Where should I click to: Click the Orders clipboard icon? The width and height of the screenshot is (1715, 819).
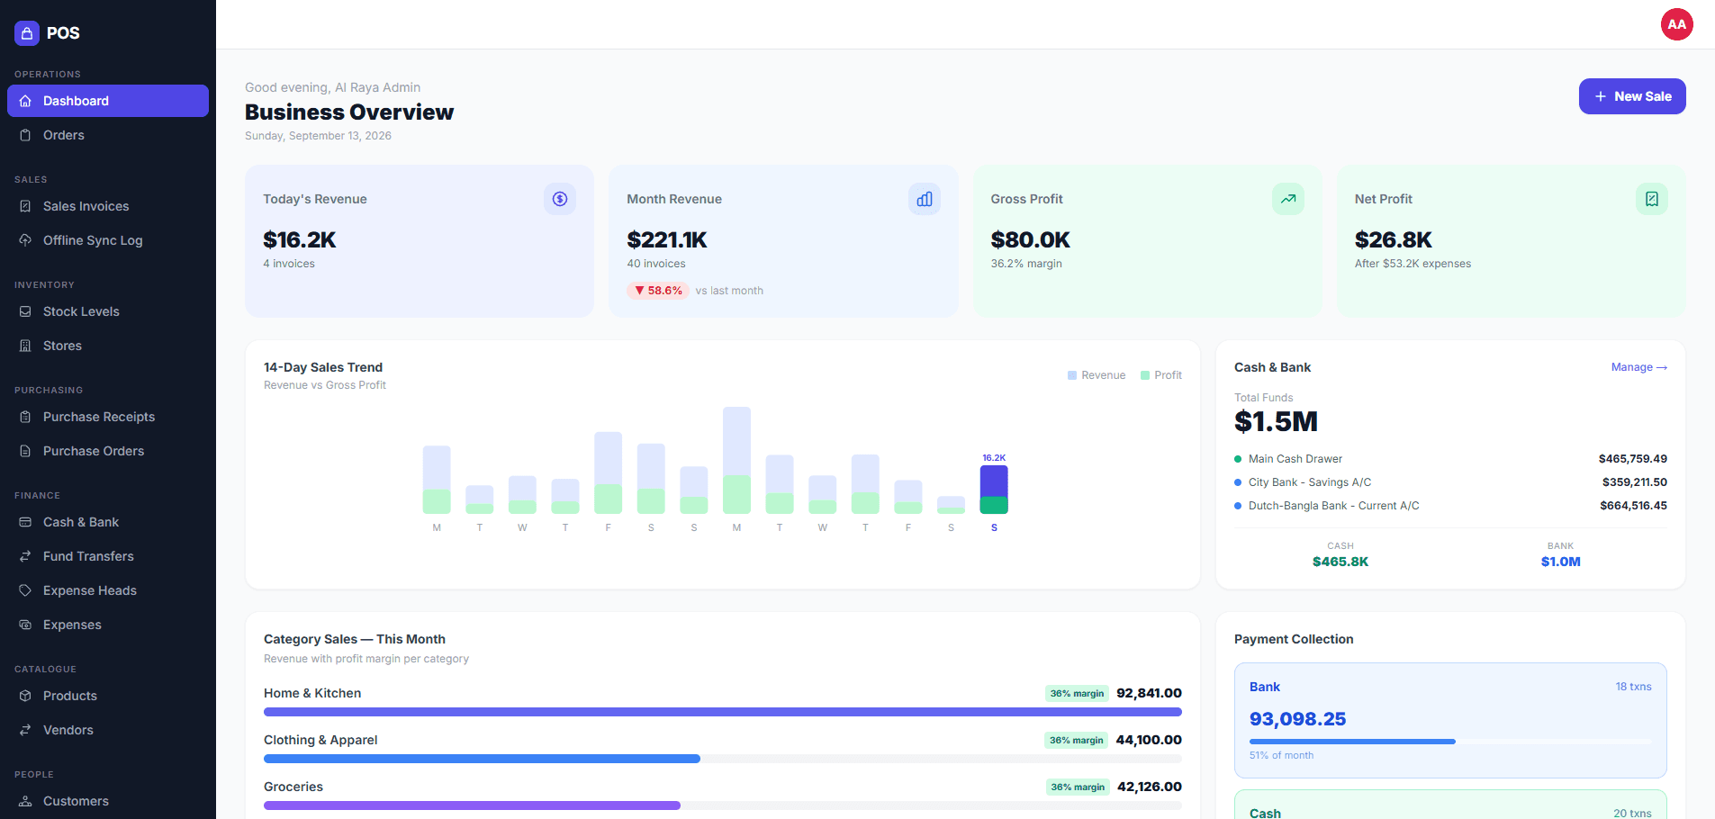click(25, 135)
